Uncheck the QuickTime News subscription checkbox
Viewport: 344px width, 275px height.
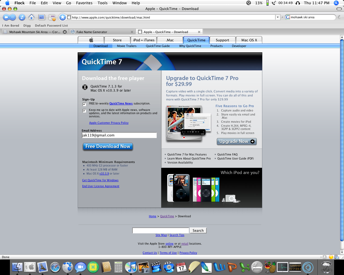tap(84, 104)
